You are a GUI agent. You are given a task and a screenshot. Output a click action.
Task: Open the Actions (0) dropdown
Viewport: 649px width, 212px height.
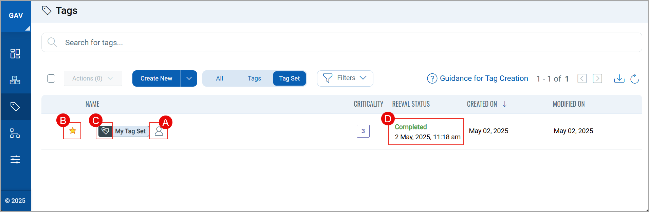click(x=93, y=78)
